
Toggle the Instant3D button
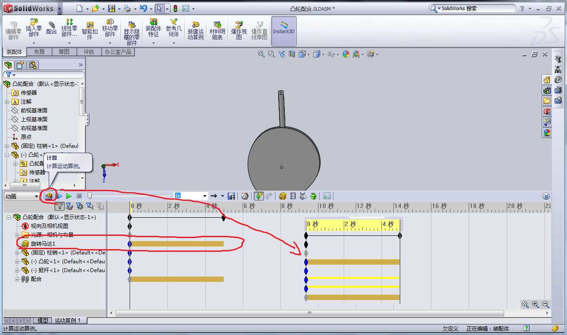[283, 31]
